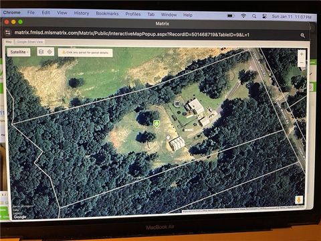Click the Google logo on the map

click(x=20, y=217)
